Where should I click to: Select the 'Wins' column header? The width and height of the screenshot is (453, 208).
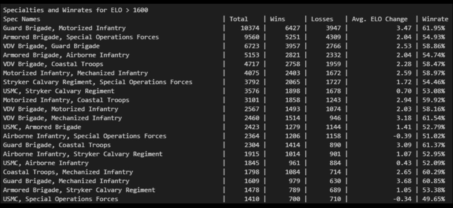click(x=278, y=19)
